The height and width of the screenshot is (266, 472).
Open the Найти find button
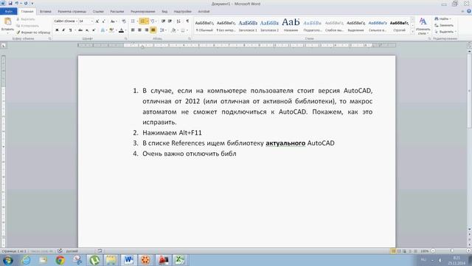[443, 19]
